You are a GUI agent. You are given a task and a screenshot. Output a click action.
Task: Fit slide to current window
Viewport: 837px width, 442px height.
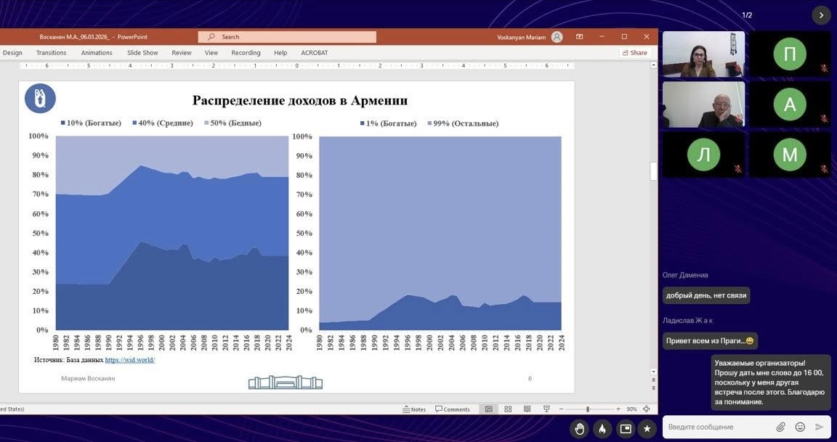point(647,409)
